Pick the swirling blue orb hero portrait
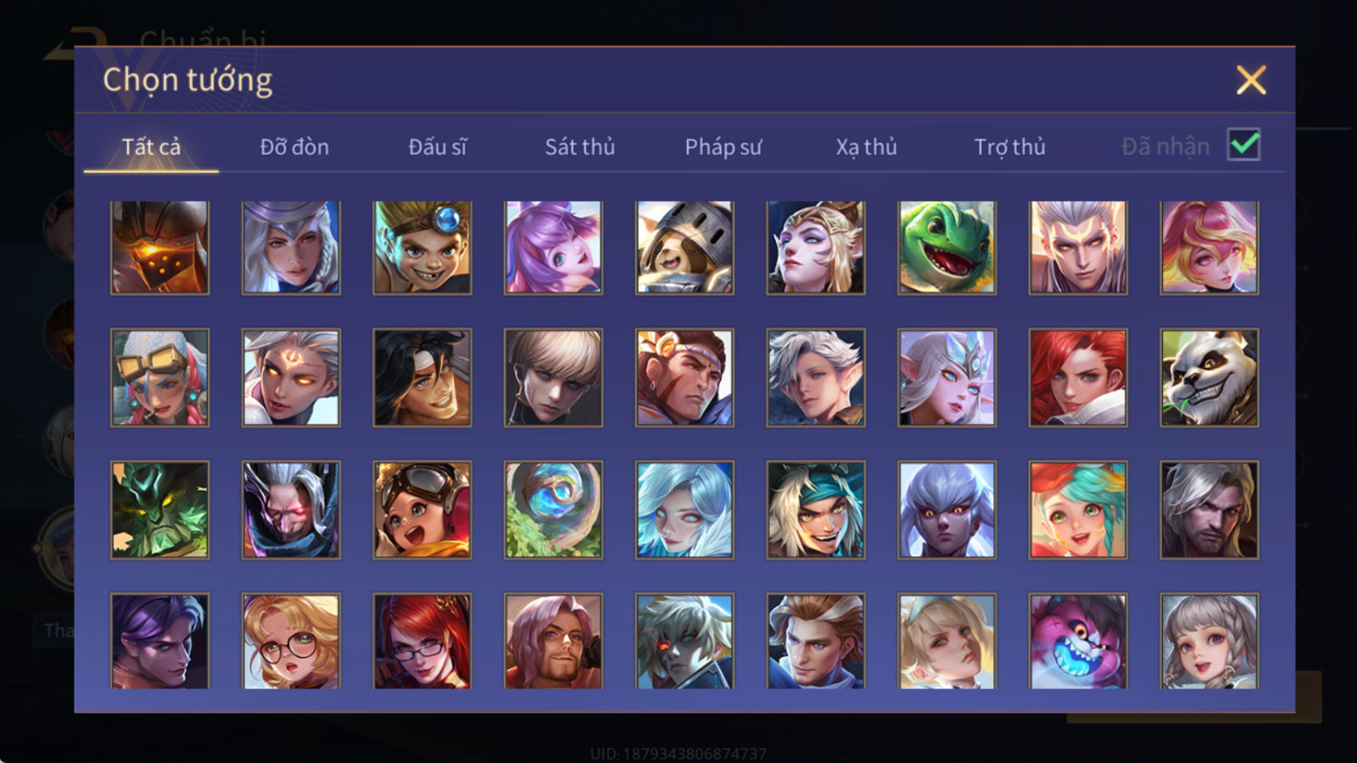 pyautogui.click(x=553, y=510)
